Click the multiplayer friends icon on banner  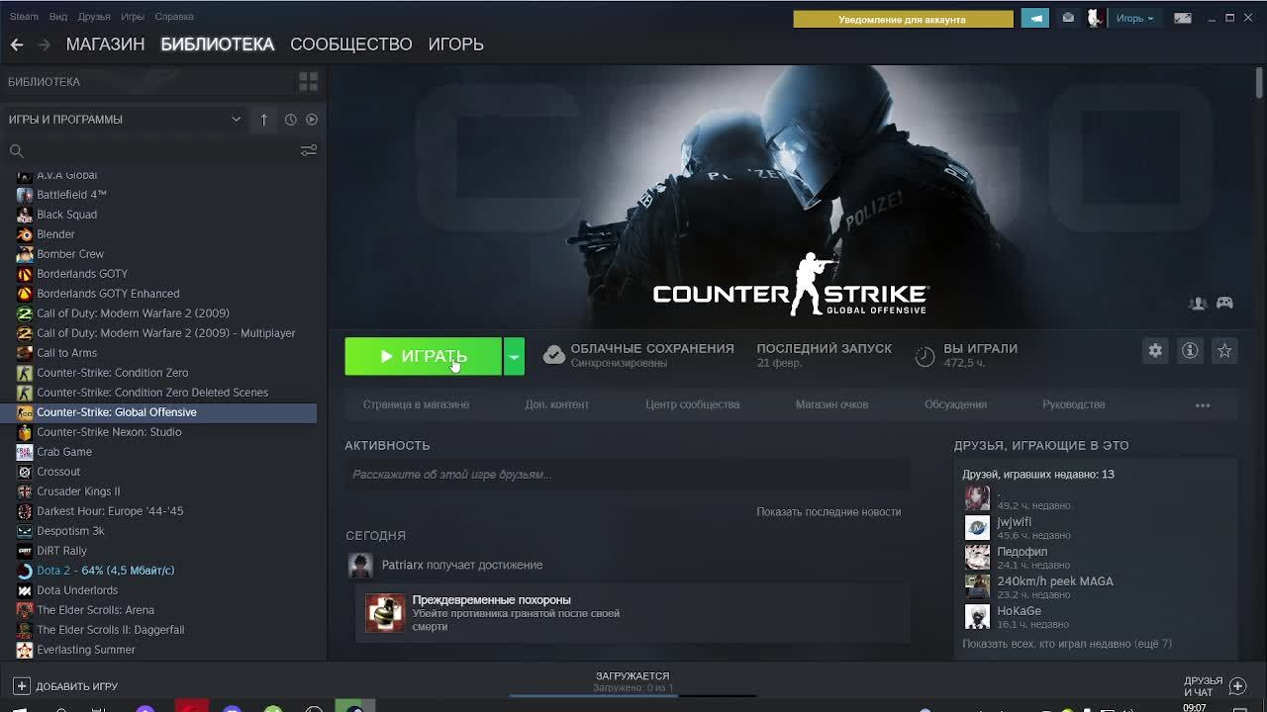tap(1198, 303)
